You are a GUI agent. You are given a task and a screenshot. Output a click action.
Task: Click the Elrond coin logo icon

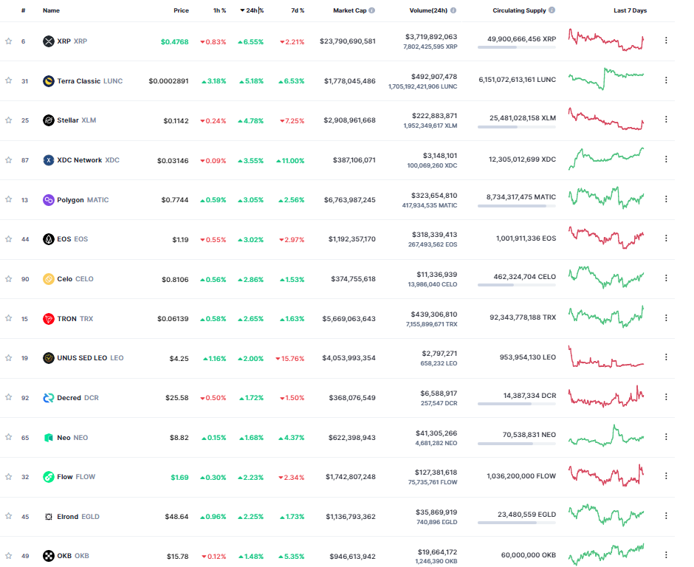coord(48,517)
